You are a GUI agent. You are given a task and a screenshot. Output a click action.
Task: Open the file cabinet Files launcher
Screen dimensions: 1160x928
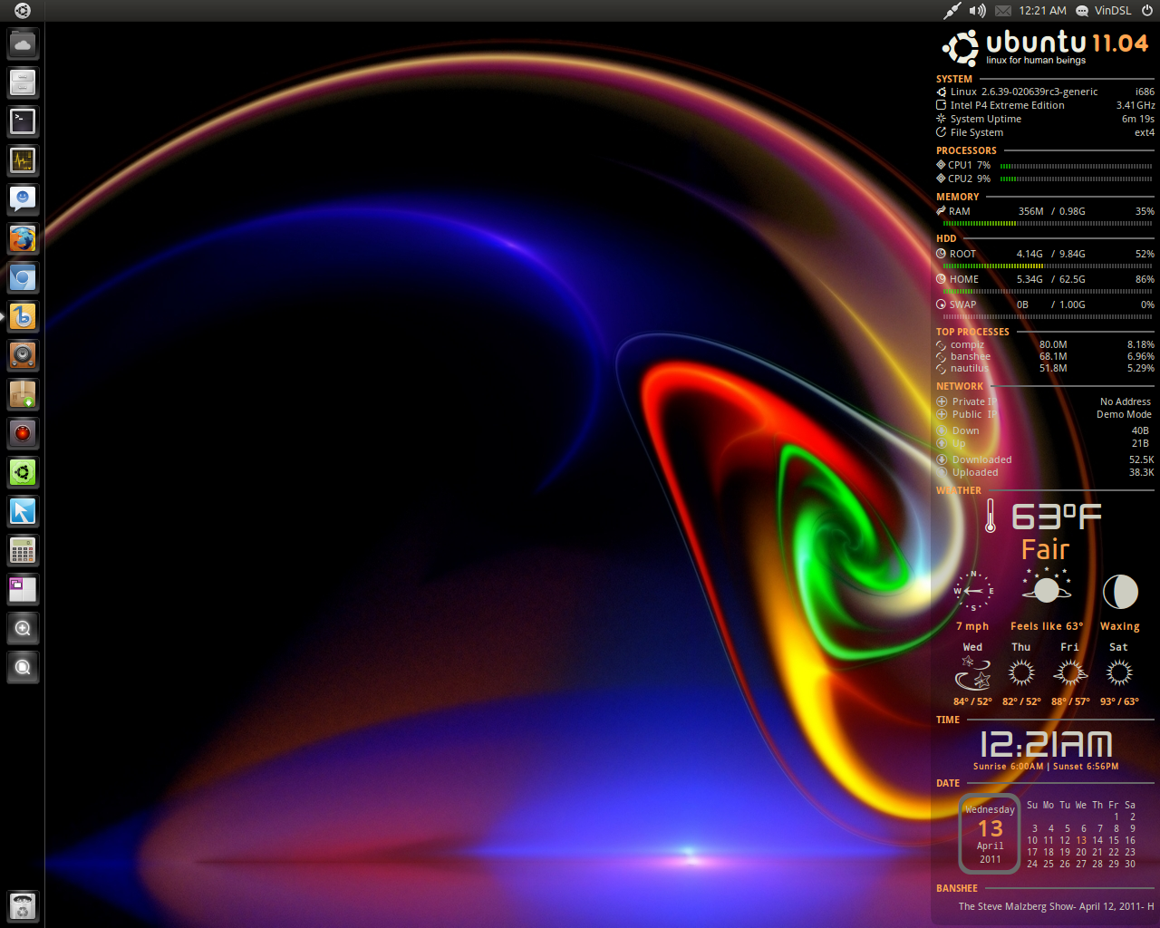pyautogui.click(x=23, y=82)
